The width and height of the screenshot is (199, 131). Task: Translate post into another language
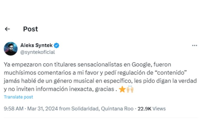pos(18,97)
